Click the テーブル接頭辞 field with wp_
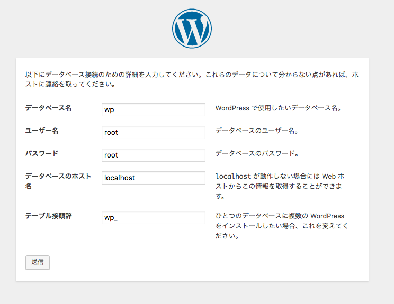The width and height of the screenshot is (394, 304). (154, 217)
